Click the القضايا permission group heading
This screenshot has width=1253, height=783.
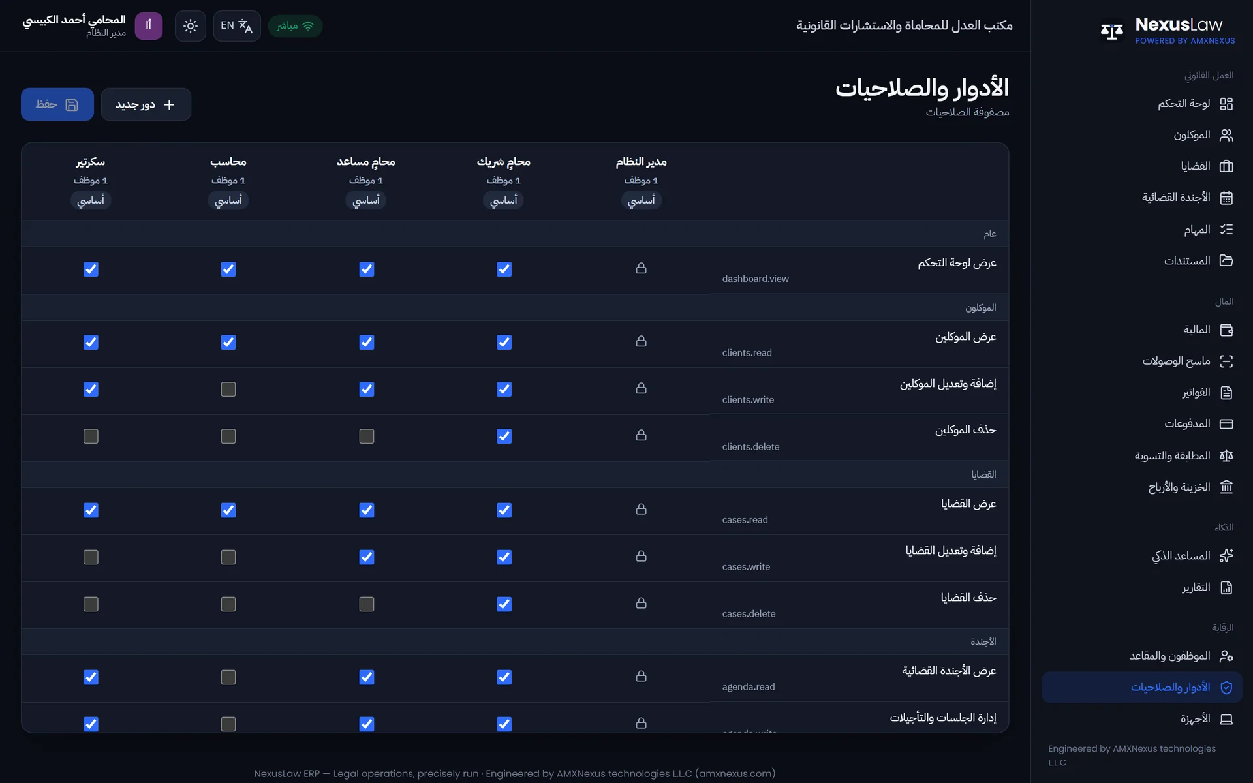tap(983, 474)
